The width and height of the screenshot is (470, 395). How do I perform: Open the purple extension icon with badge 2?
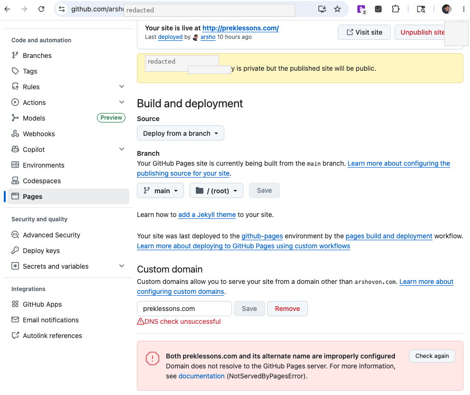(362, 9)
